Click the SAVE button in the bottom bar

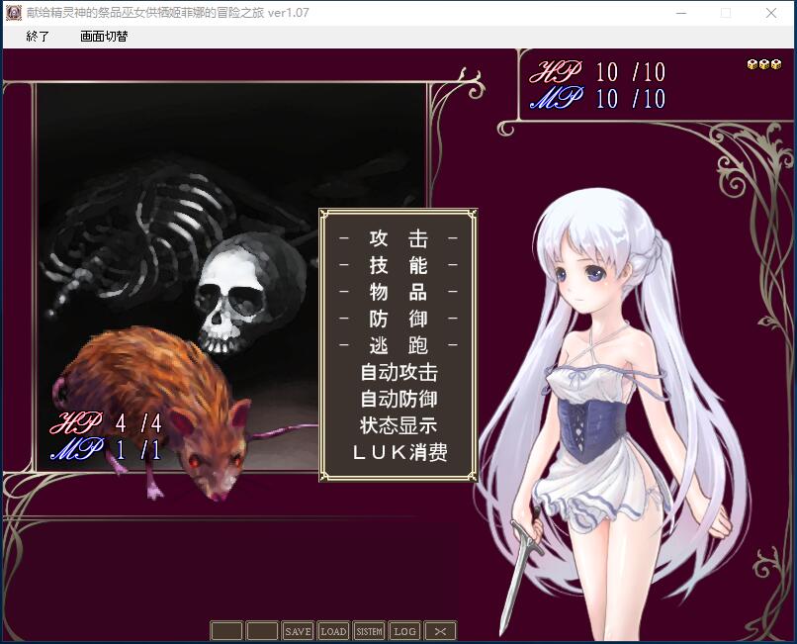[x=298, y=631]
